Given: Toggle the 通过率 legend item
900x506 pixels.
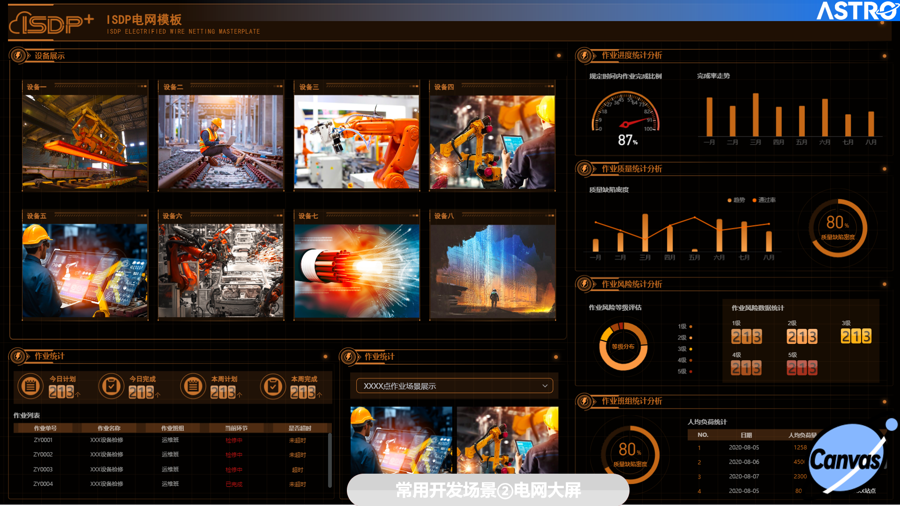Looking at the screenshot, I should click(x=764, y=200).
